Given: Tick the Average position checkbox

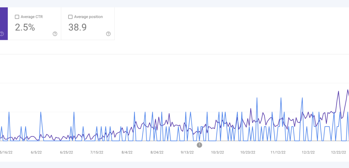Looking at the screenshot, I should [x=70, y=17].
